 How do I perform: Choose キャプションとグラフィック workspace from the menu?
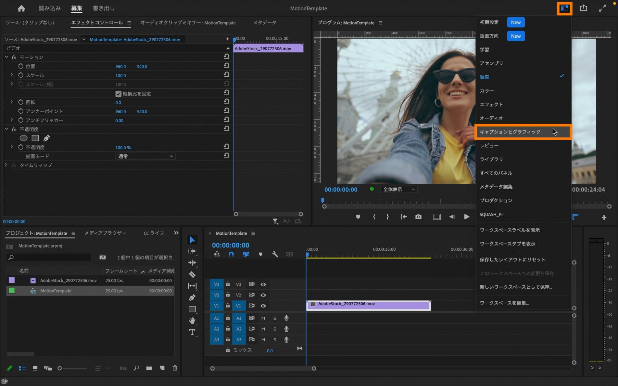coord(510,132)
